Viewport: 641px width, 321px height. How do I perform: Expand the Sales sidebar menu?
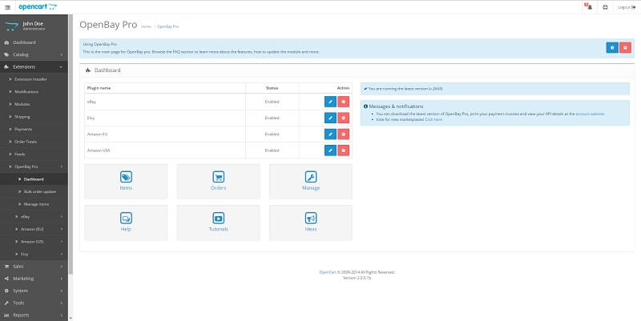(34, 267)
